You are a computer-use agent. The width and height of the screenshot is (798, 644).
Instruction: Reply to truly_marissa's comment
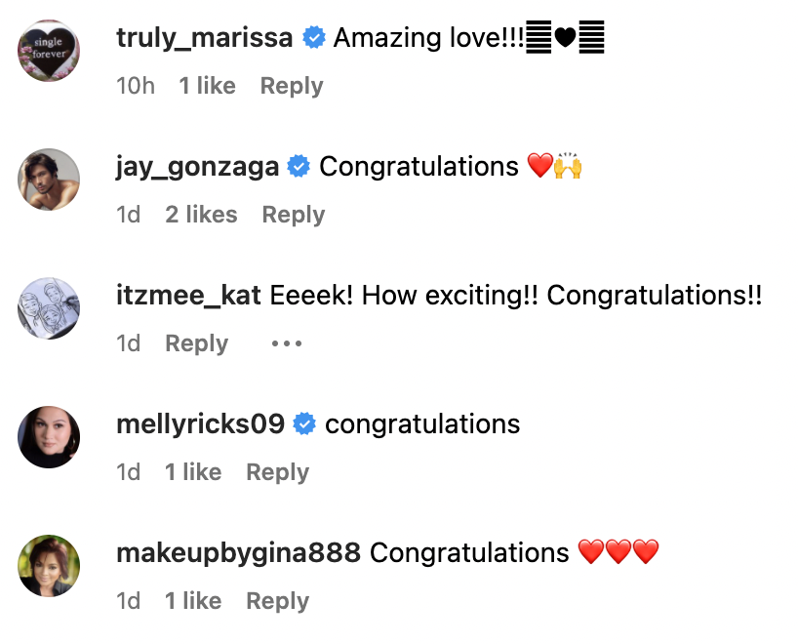[291, 86]
